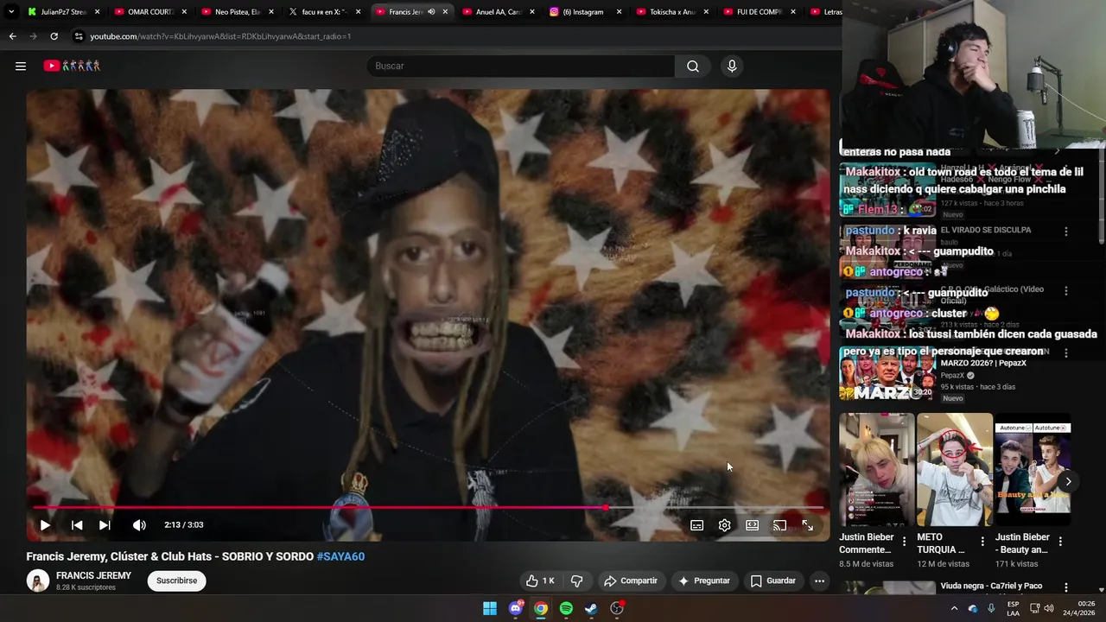The height and width of the screenshot is (622, 1106).
Task: Mute the Francis Jeremy tab audio icon
Action: point(431,12)
